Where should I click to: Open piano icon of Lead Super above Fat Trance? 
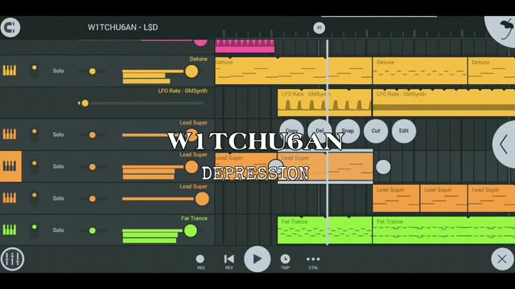point(10,198)
